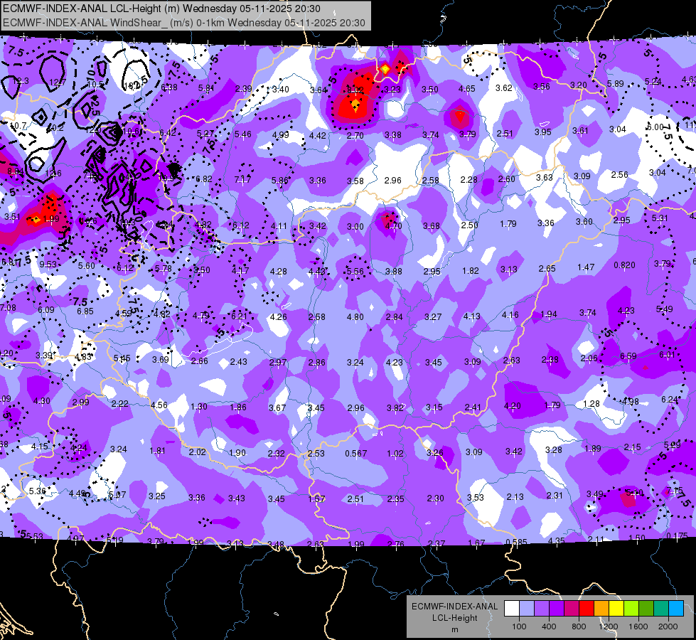Image resolution: width=696 pixels, height=640 pixels.
Task: Click the wind shear value 0.820
Action: [624, 265]
